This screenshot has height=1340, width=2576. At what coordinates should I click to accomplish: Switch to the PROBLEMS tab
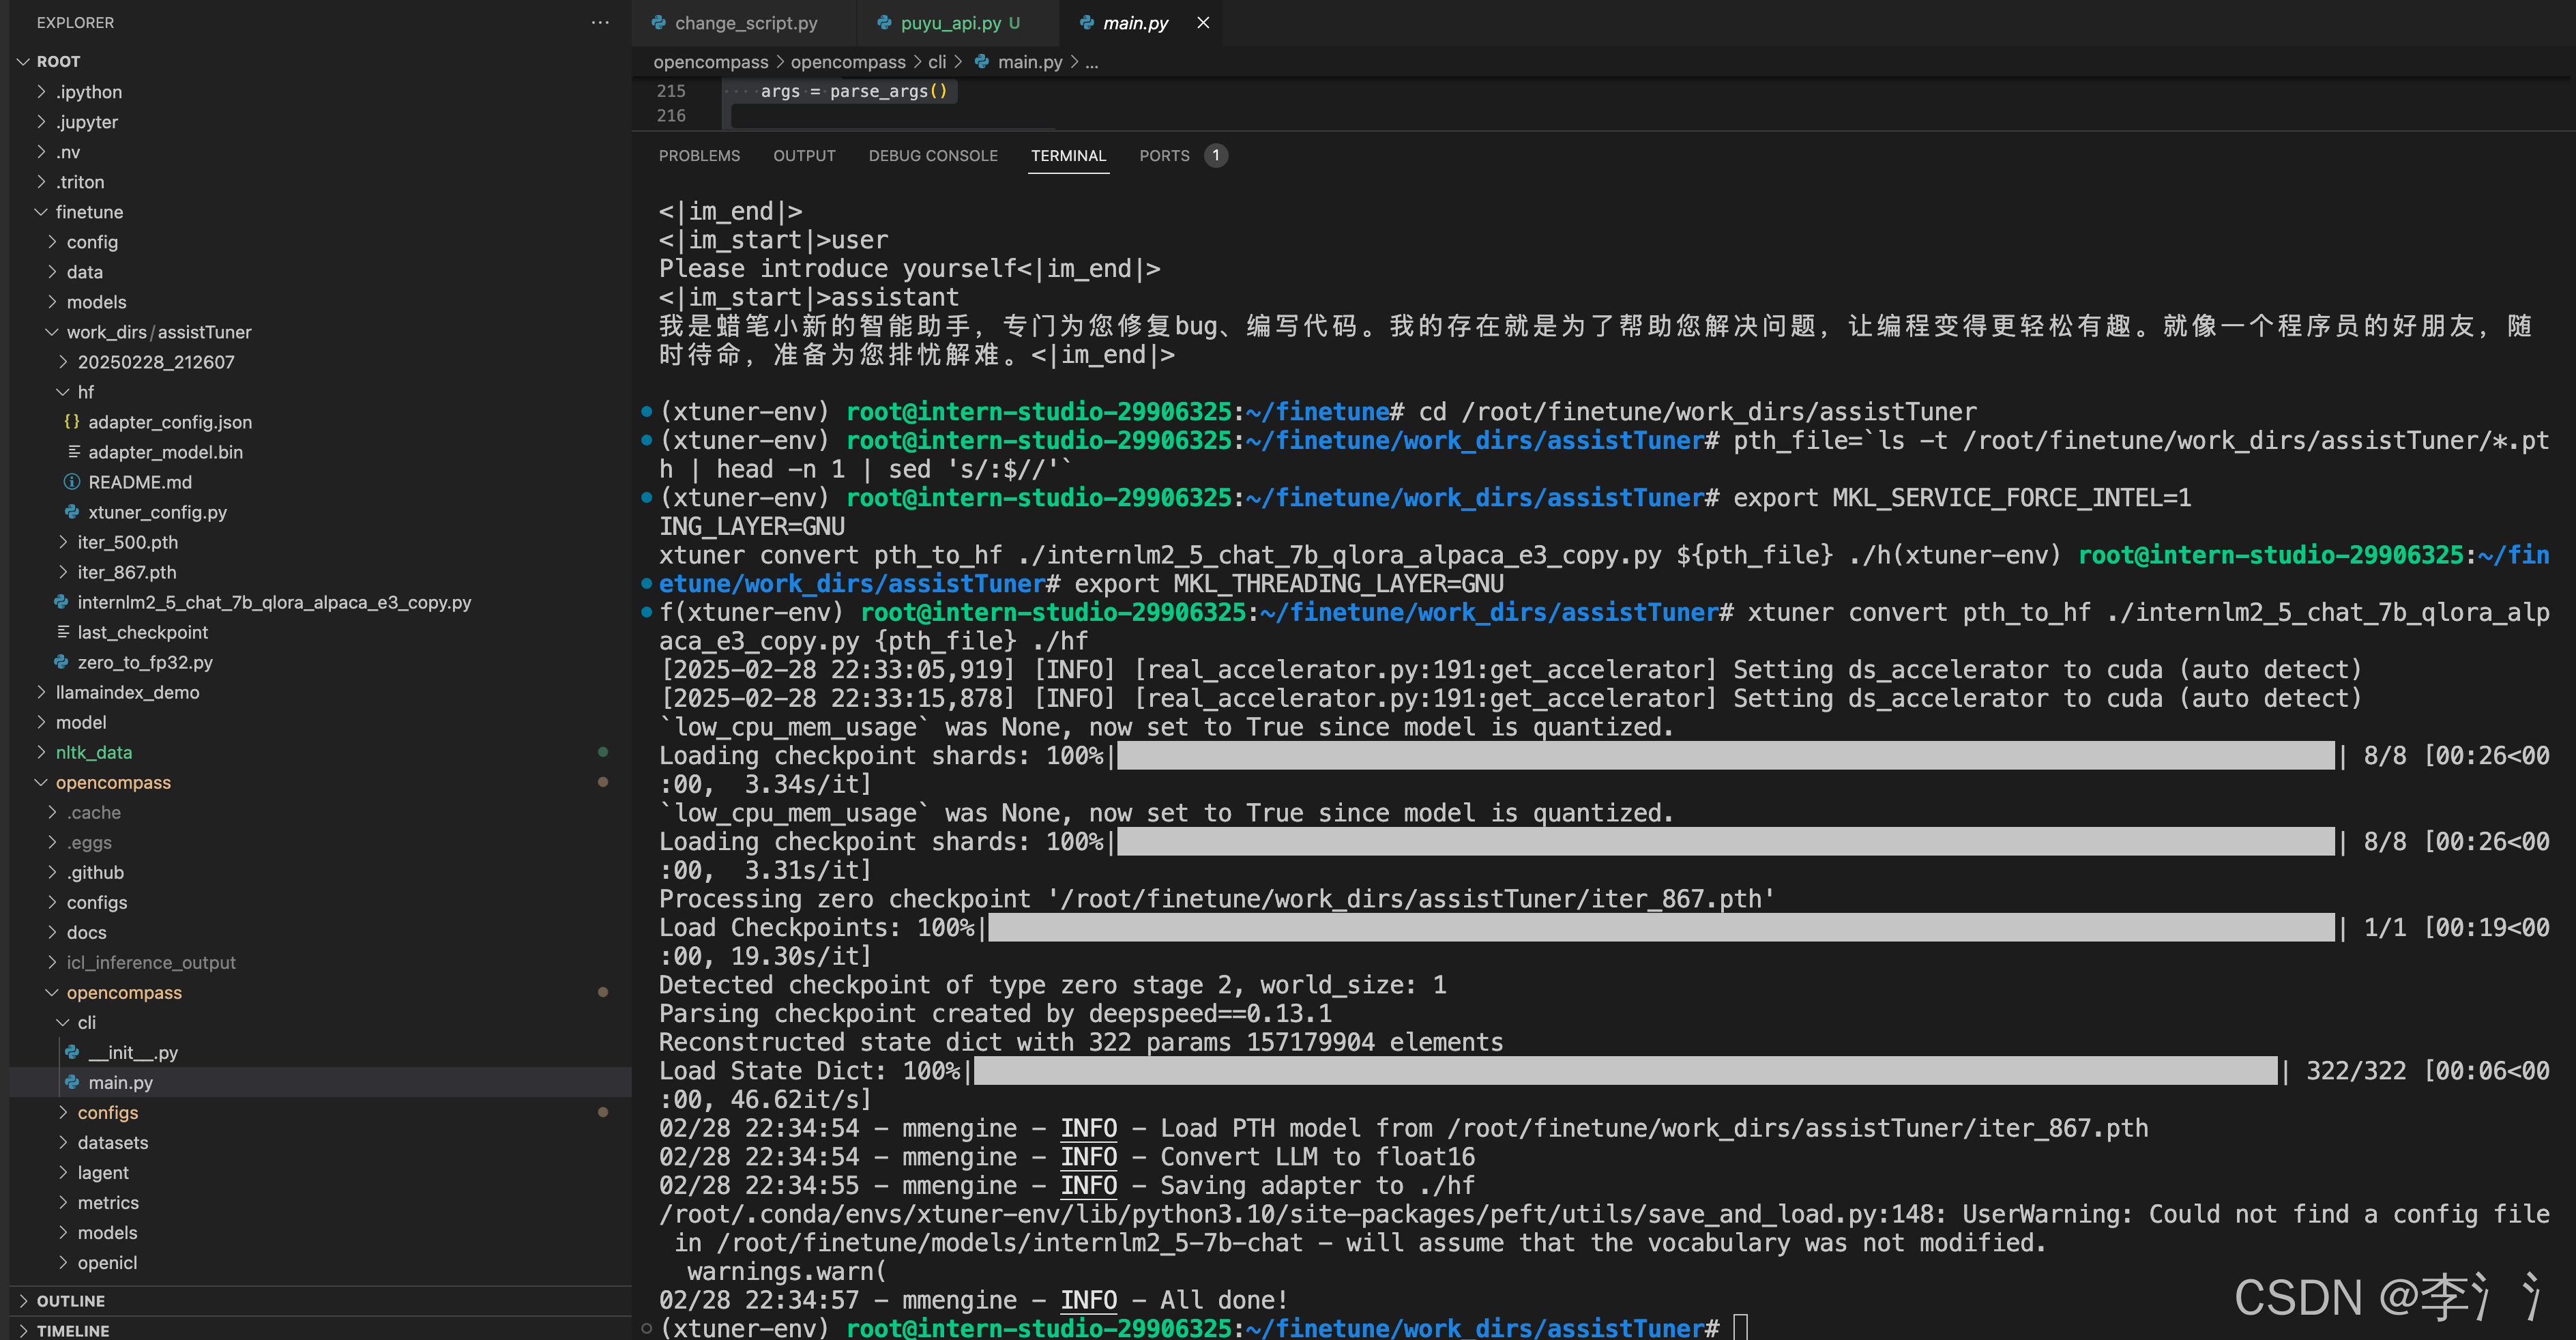point(699,155)
